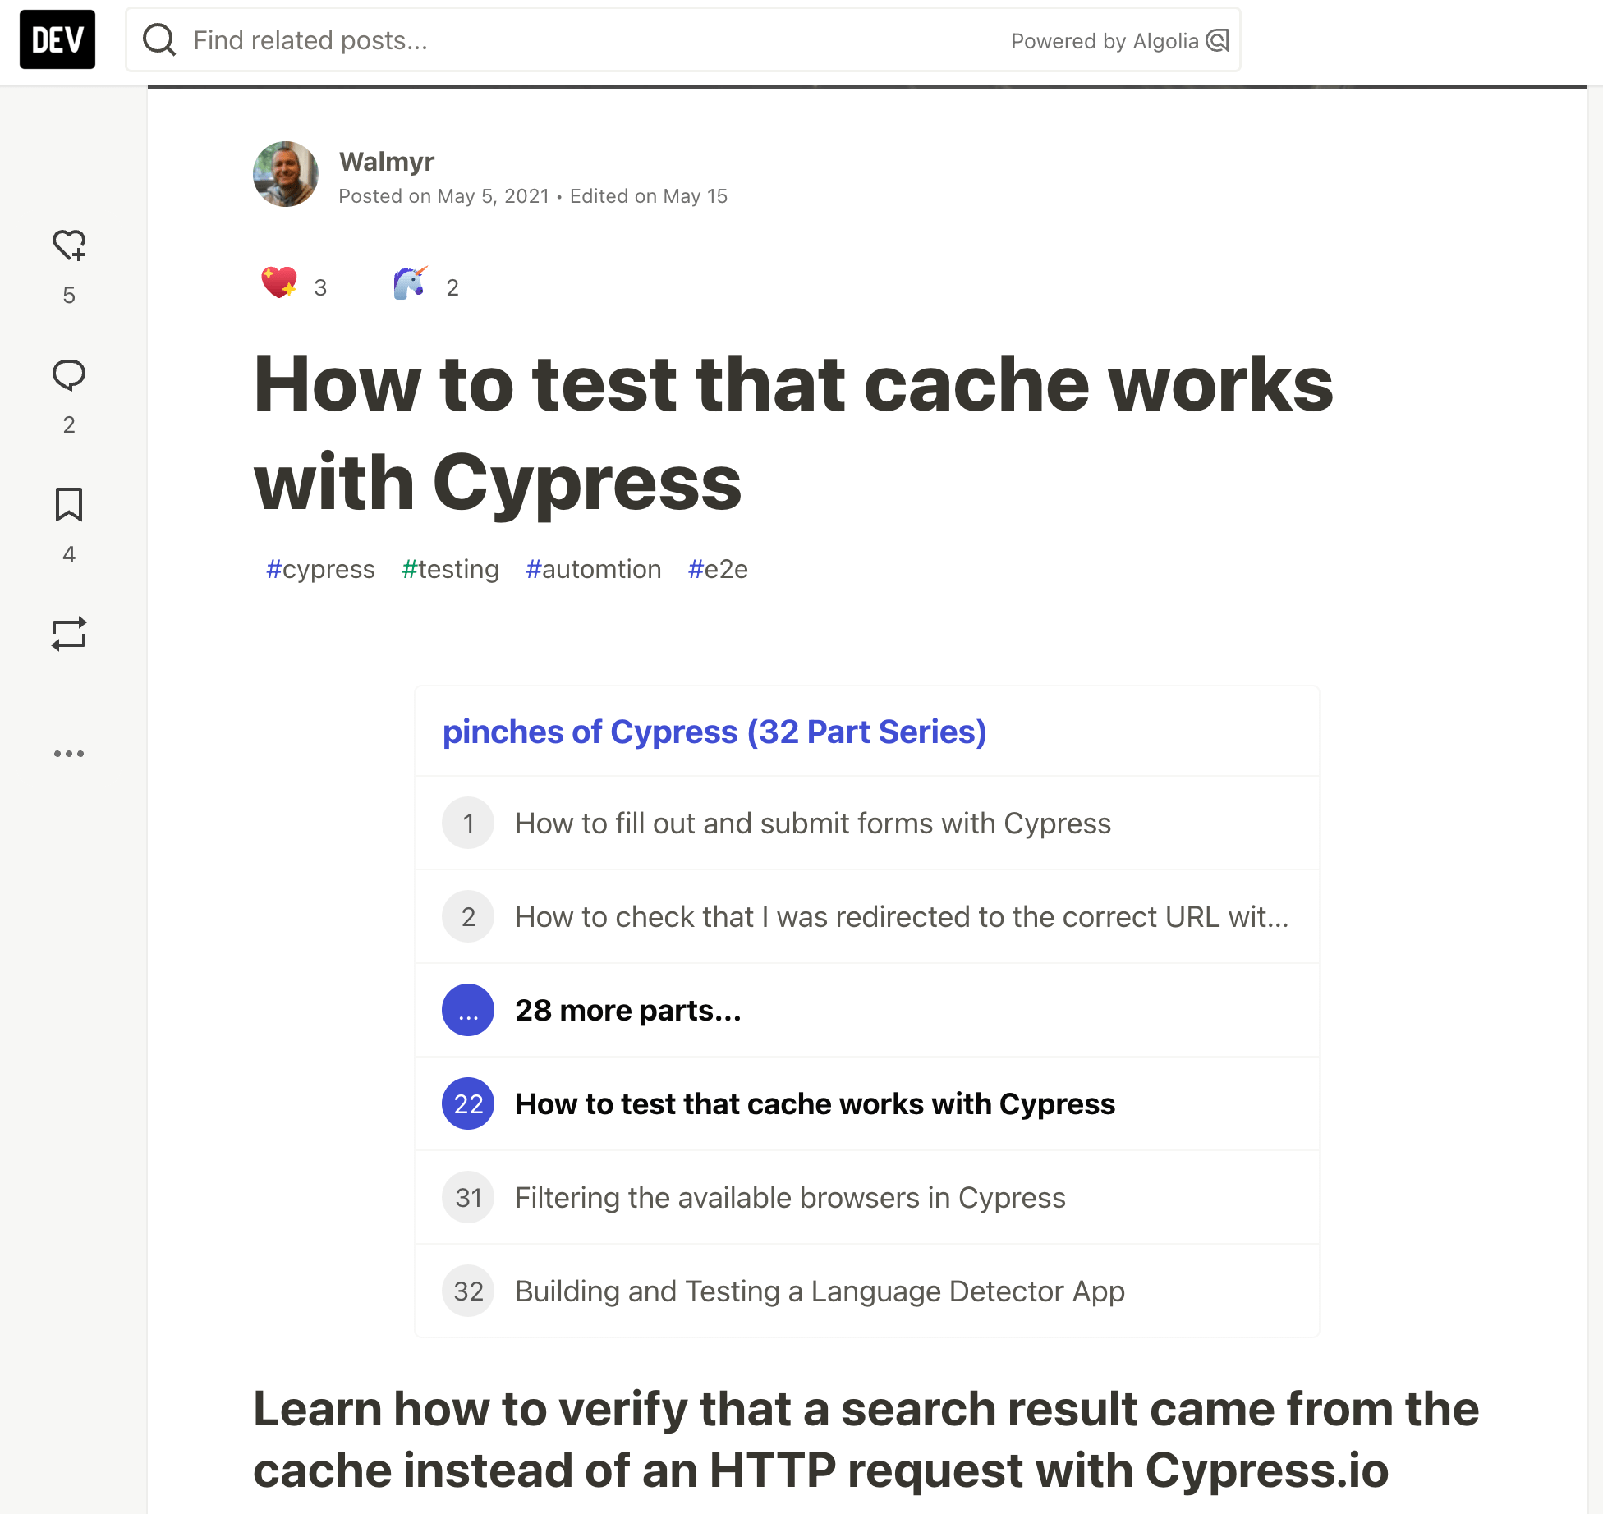Click the Posted on May 5, 2021 date
Image resolution: width=1603 pixels, height=1514 pixels.
click(x=444, y=196)
